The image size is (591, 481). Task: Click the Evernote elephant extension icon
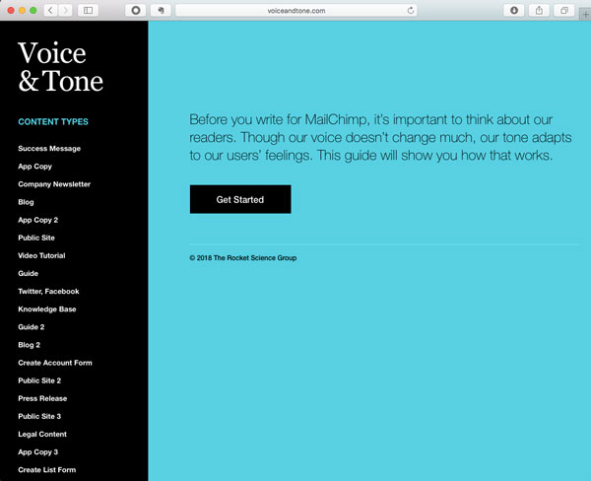pyautogui.click(x=161, y=10)
